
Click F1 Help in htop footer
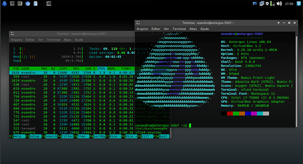tap(18, 136)
